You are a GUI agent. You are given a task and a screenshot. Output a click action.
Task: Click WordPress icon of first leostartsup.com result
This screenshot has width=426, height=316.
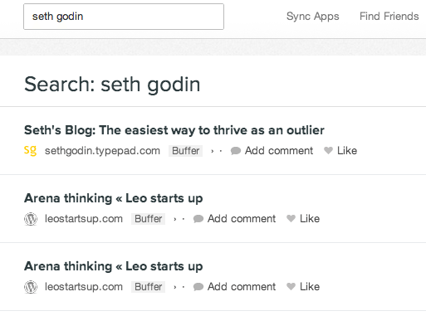31,219
